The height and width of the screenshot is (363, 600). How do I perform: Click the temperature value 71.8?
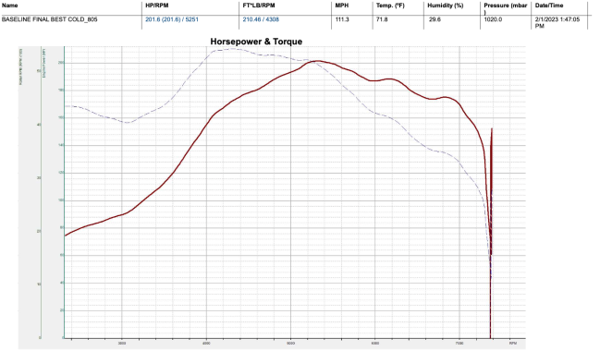coord(382,19)
